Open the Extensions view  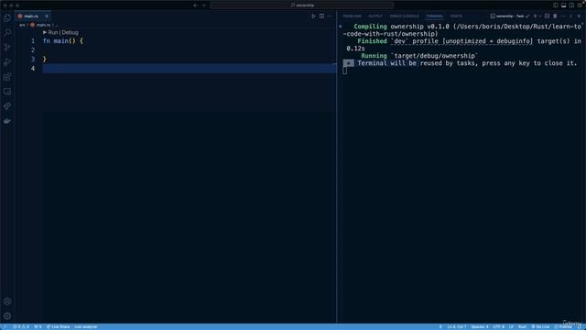(7, 77)
